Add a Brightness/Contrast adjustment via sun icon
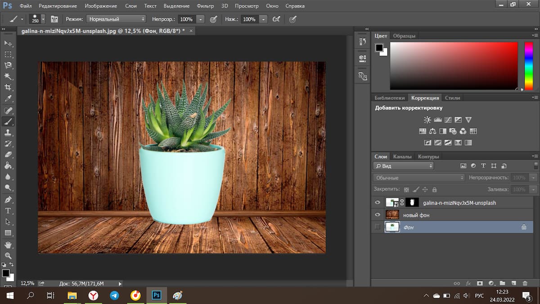 click(427, 120)
